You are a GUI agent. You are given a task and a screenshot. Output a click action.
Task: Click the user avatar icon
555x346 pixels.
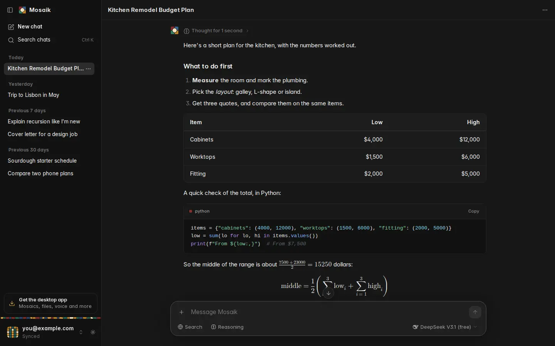click(x=13, y=332)
